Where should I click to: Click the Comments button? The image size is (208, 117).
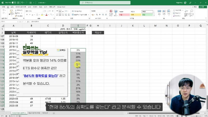tap(194, 7)
